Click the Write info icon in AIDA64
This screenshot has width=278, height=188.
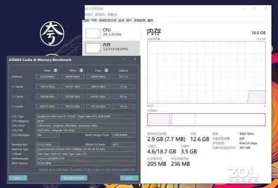click(x=81, y=70)
